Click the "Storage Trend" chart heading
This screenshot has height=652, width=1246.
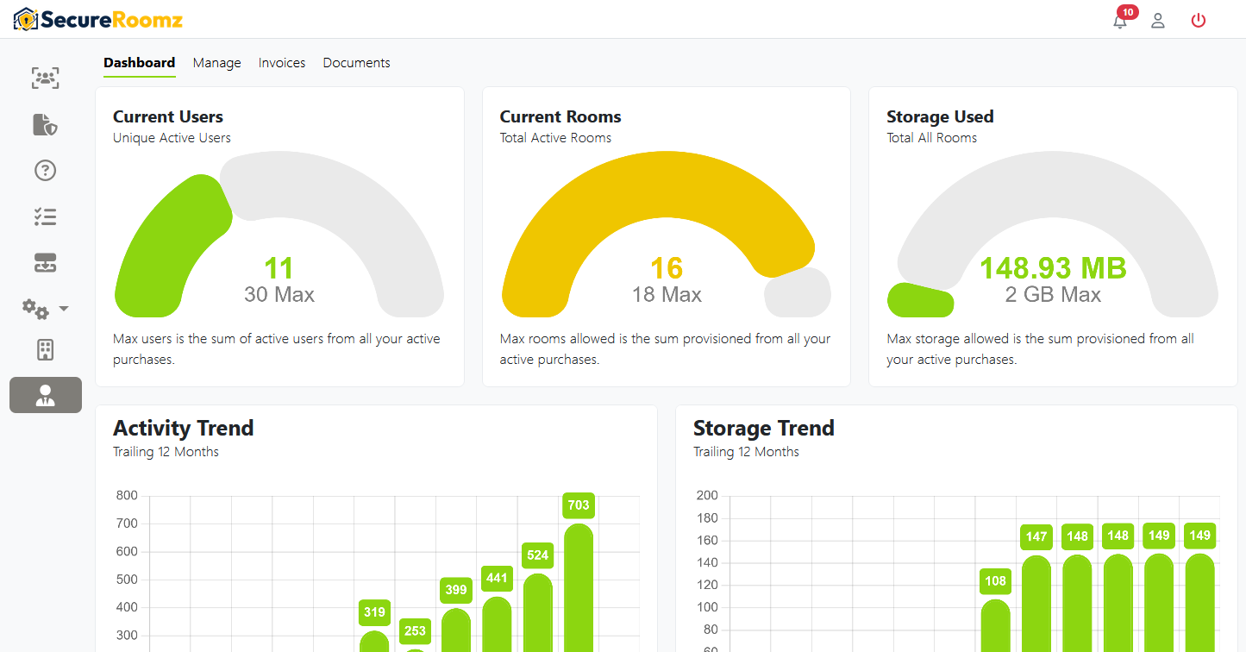(764, 429)
